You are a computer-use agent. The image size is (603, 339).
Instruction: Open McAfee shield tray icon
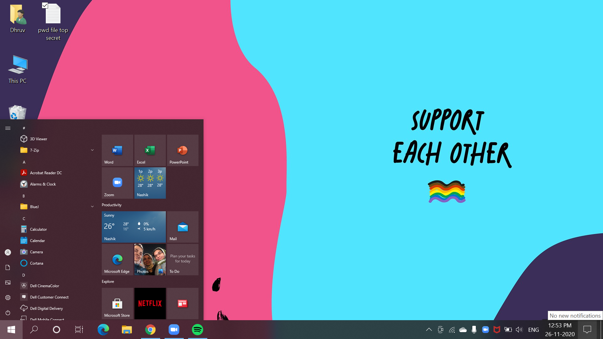(x=497, y=330)
